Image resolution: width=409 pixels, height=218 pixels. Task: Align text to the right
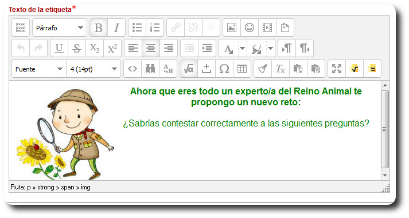(x=169, y=48)
